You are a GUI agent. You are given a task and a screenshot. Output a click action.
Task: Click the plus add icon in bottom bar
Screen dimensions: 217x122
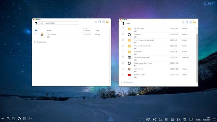tap(3, 119)
